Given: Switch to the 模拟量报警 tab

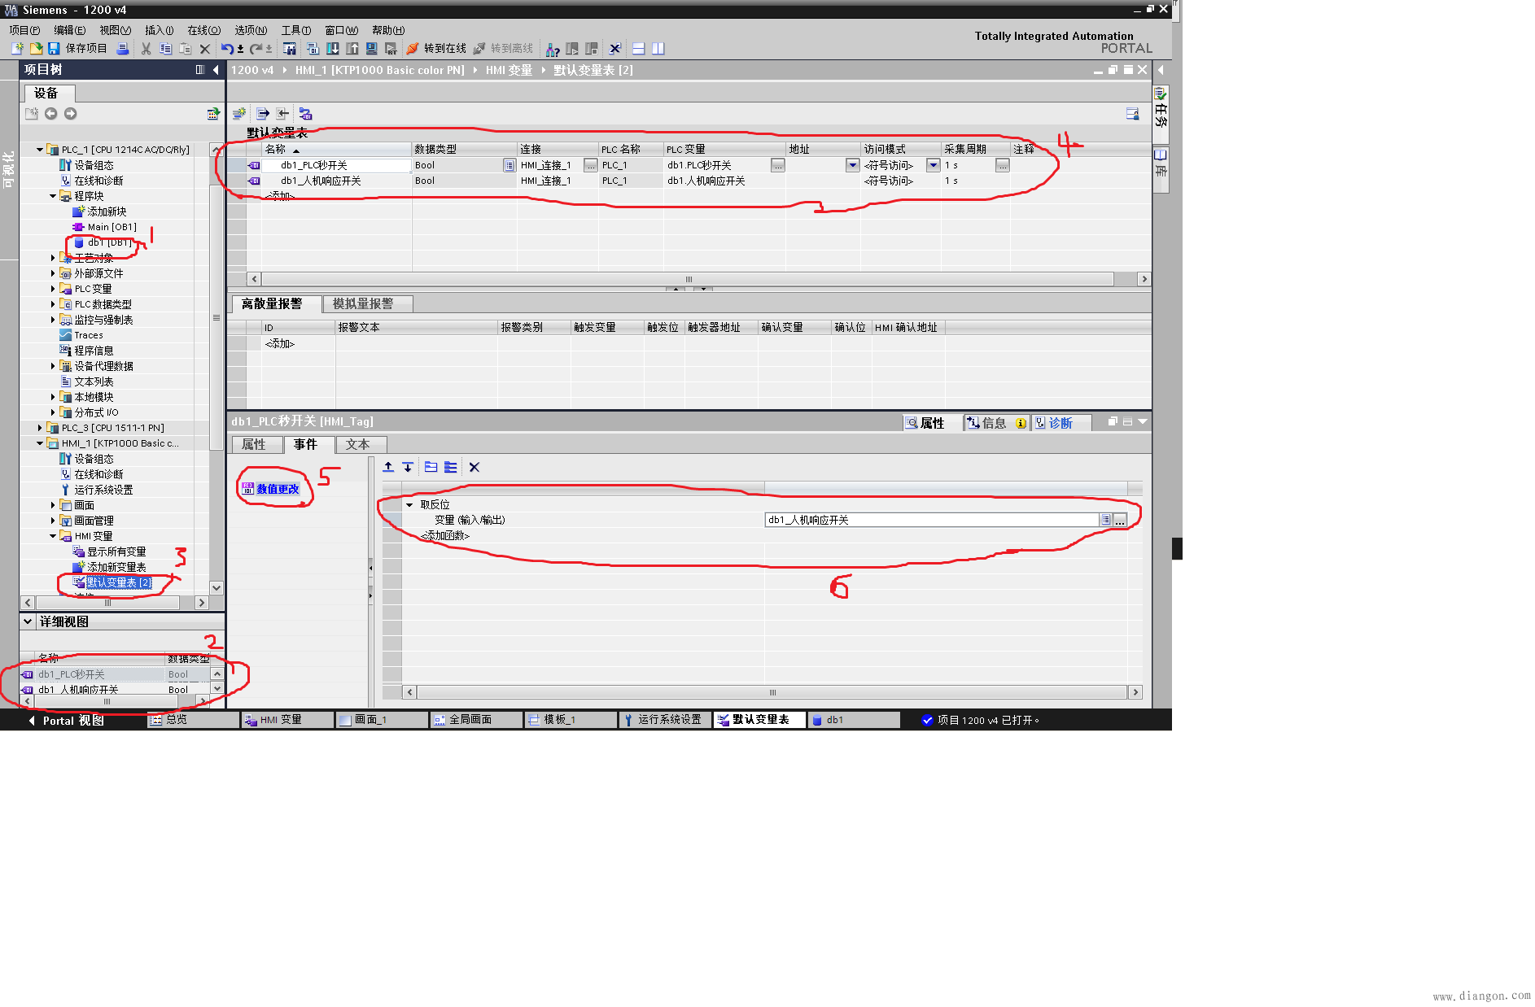Looking at the screenshot, I should coord(363,303).
